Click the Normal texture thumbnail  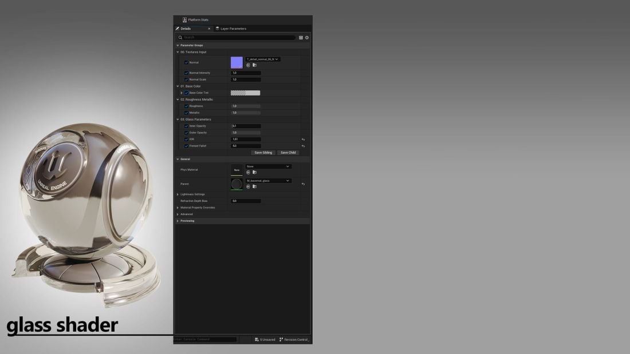(237, 62)
